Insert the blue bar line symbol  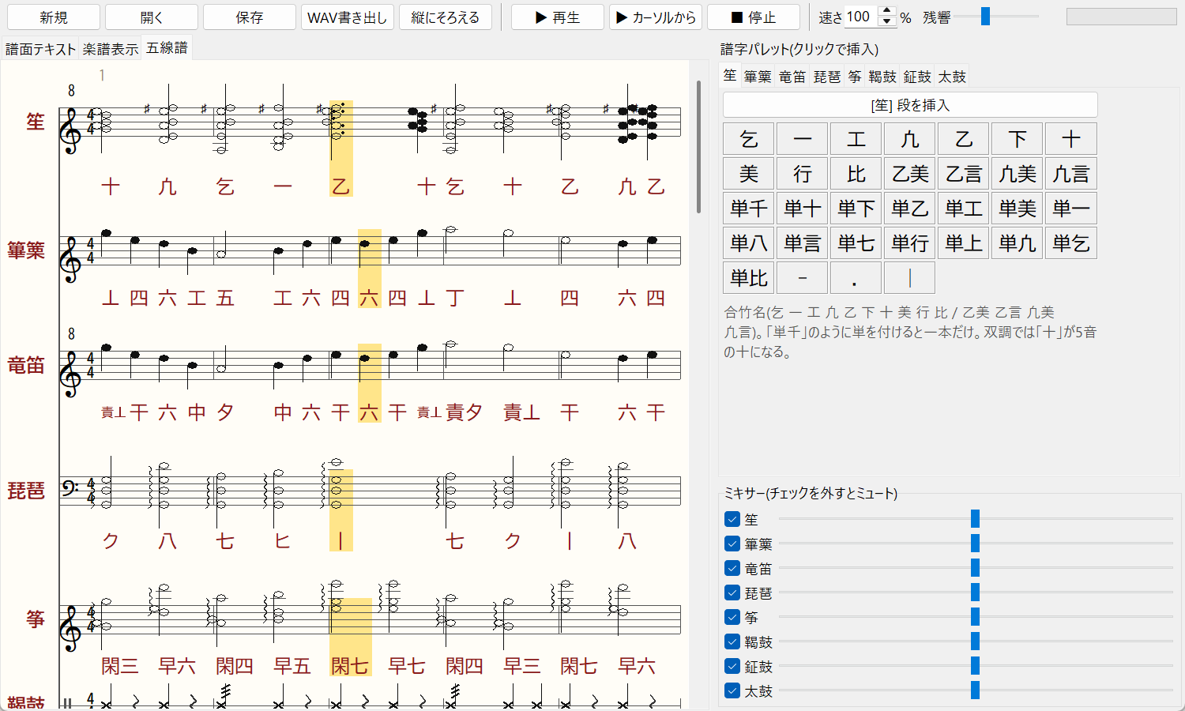point(910,278)
